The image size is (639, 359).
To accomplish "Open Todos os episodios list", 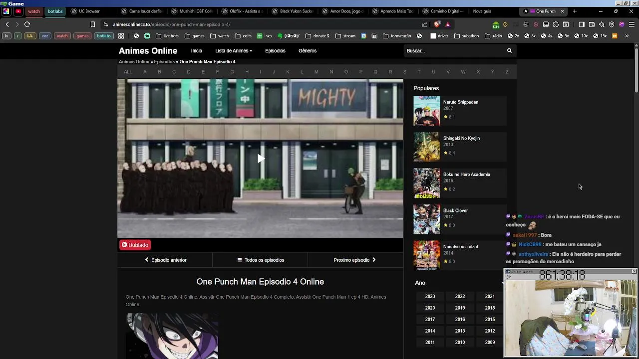I will click(x=261, y=260).
